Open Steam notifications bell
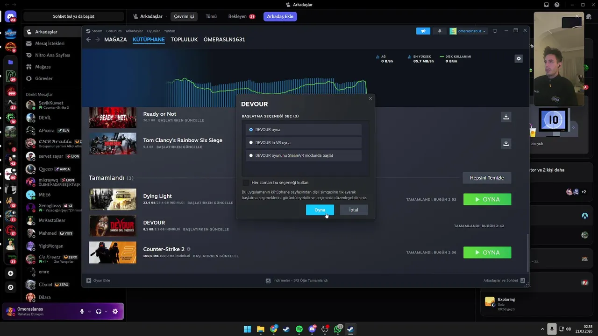Image resolution: width=598 pixels, height=336 pixels. (440, 31)
